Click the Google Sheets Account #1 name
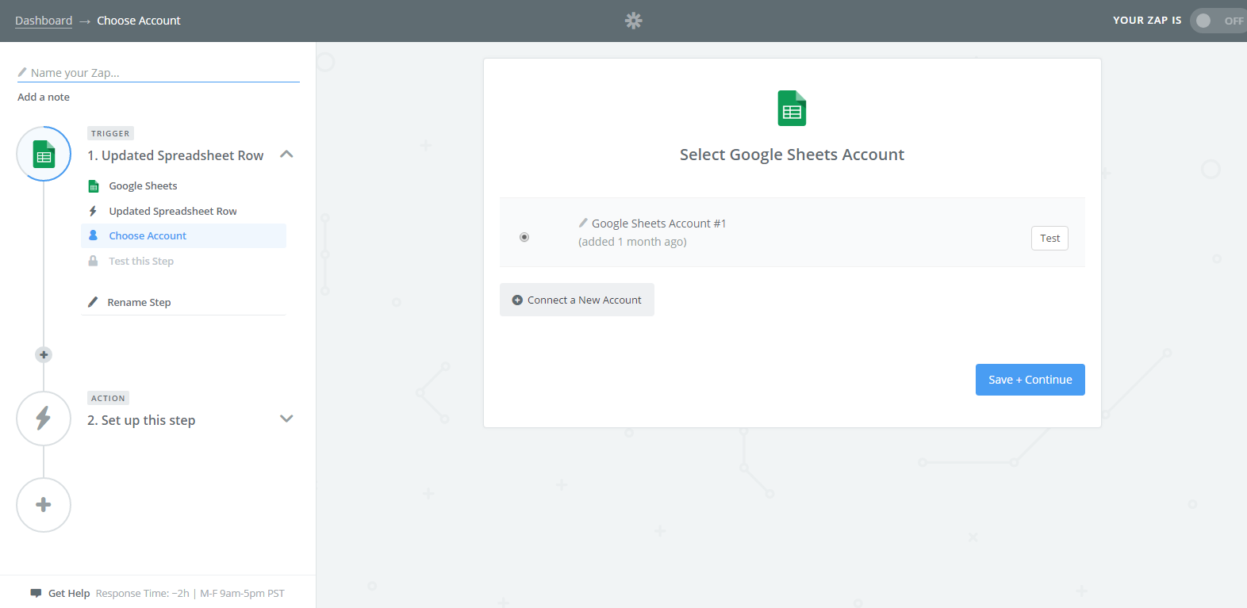 click(x=659, y=224)
